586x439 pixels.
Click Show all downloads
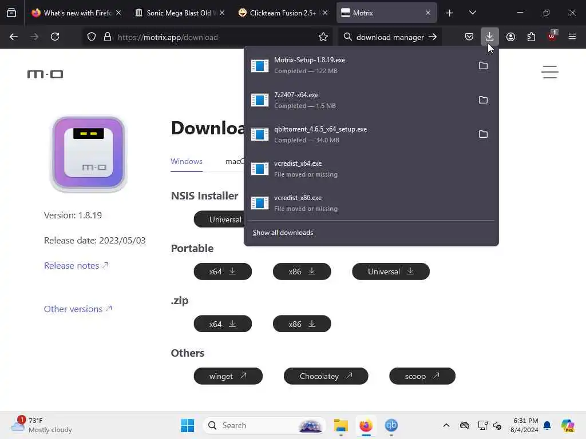pyautogui.click(x=283, y=233)
